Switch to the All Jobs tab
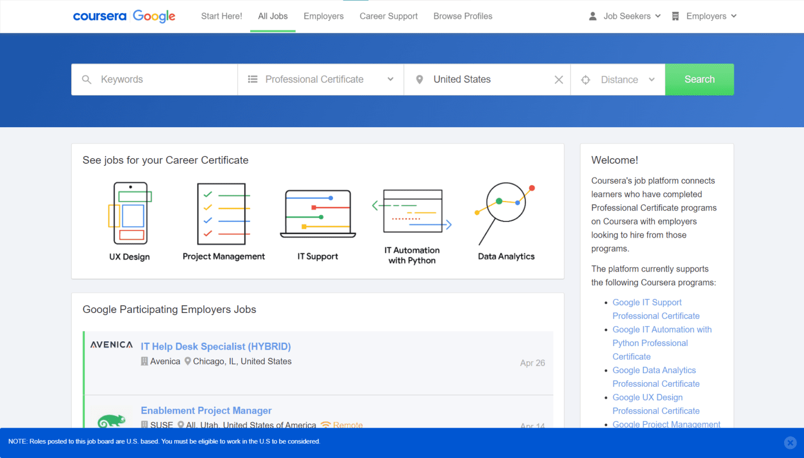Image resolution: width=804 pixels, height=458 pixels. click(x=273, y=16)
